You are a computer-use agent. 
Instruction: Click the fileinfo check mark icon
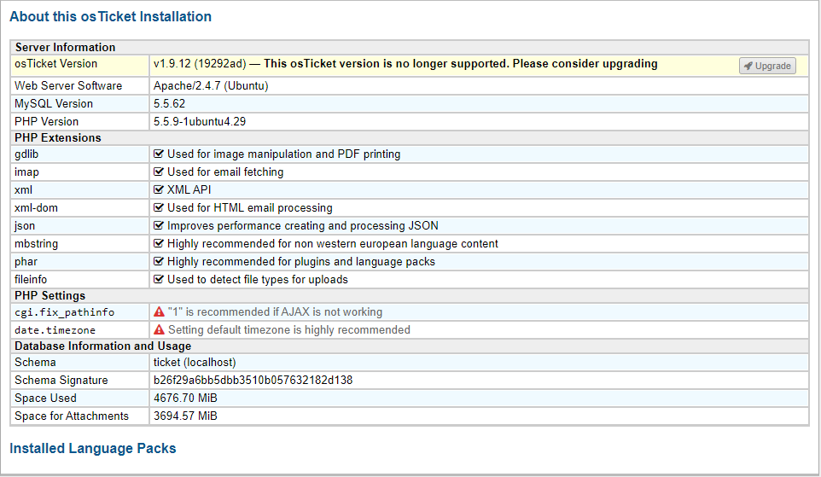(x=159, y=279)
